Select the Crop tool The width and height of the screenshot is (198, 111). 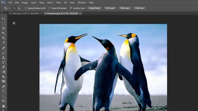point(3,38)
